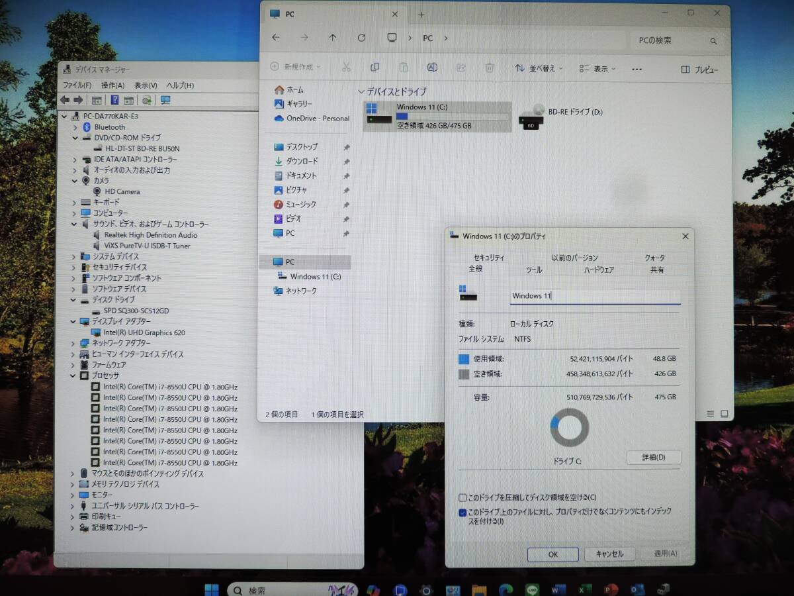Click the PCの検索 search box
The image size is (794, 596).
(676, 41)
